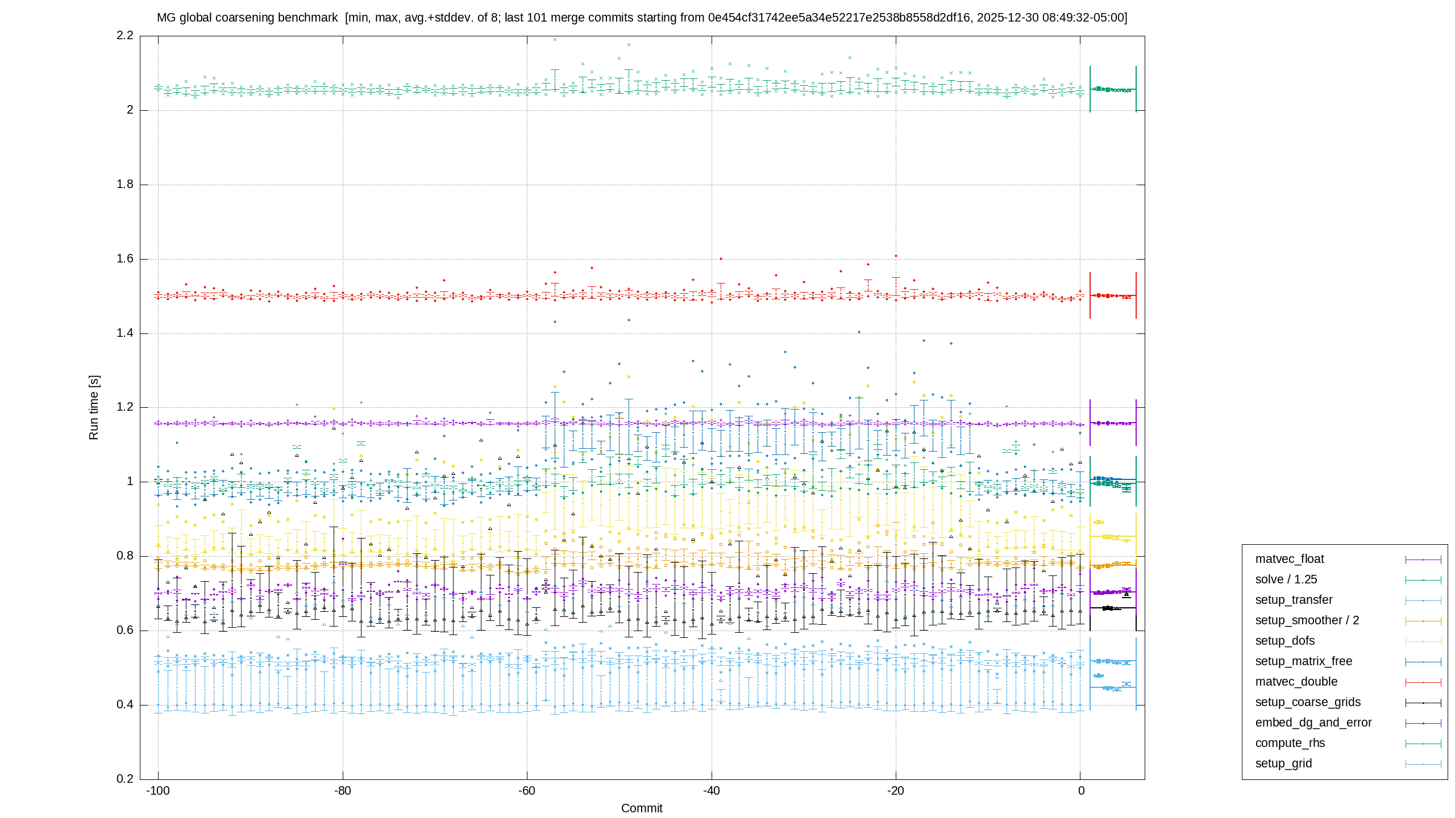1455x818 pixels.
Task: Click the benchmark chart title text
Action: (642, 18)
